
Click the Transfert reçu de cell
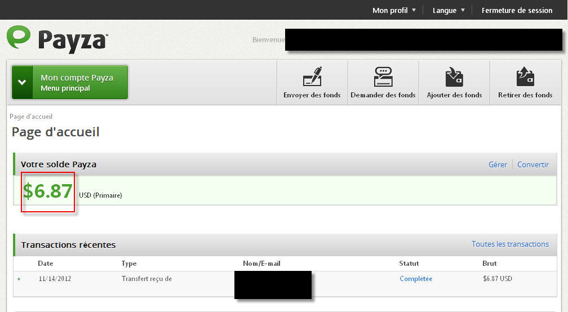[147, 279]
